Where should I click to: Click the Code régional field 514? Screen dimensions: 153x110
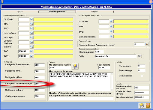[x=99, y=52]
